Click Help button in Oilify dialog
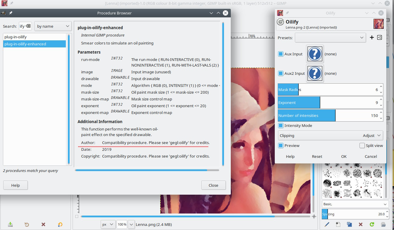Viewport: 394px width, 230px height. tap(290, 156)
